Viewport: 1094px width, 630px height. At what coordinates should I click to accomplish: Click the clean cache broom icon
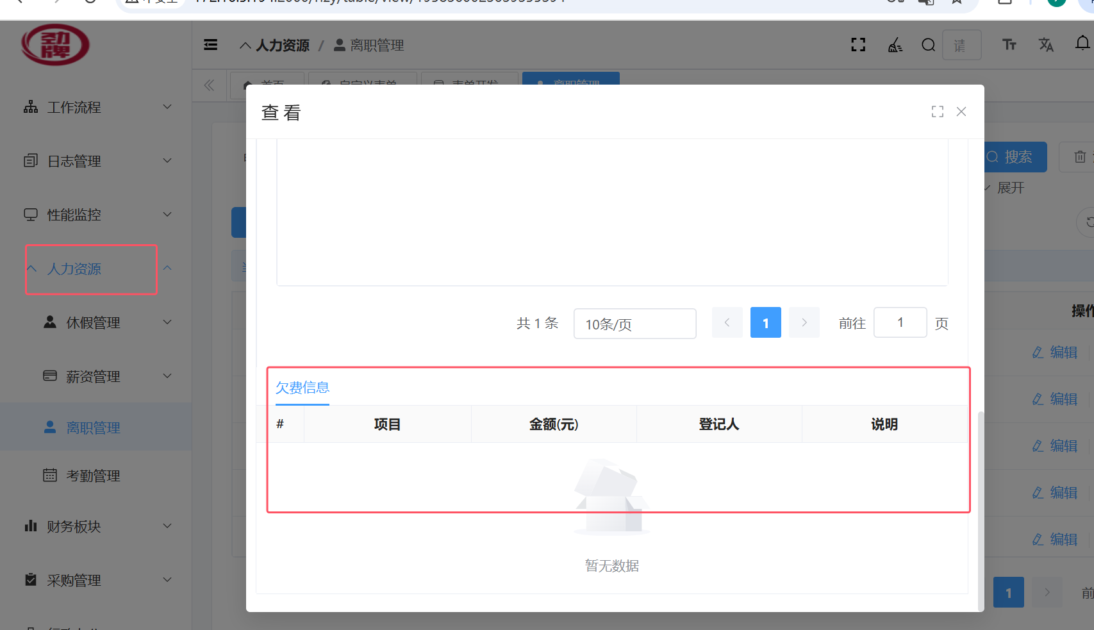tap(895, 45)
